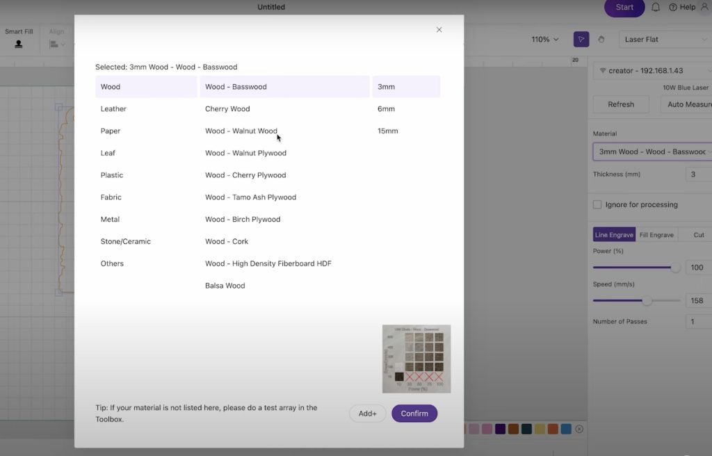Click the Thickness value input field
The image size is (712, 456).
[x=700, y=174]
